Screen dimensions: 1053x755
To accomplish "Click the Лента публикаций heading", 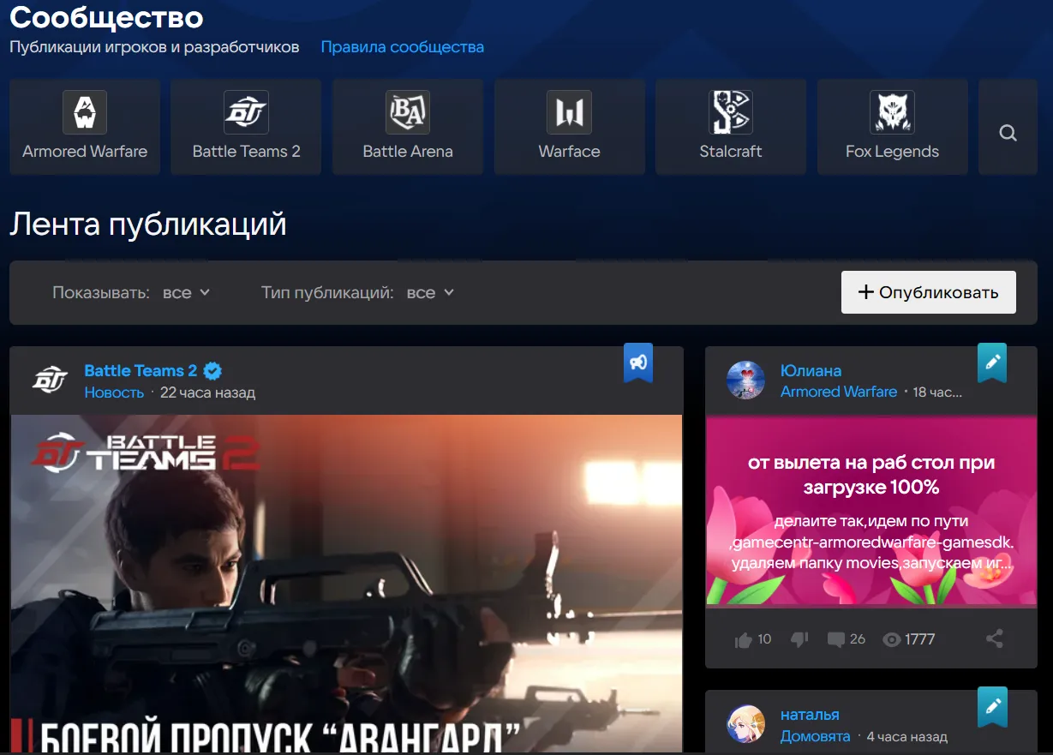I will 147,225.
